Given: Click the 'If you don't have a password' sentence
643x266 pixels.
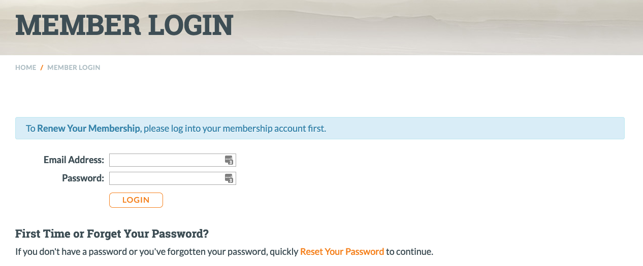Looking at the screenshot, I should [x=102, y=251].
